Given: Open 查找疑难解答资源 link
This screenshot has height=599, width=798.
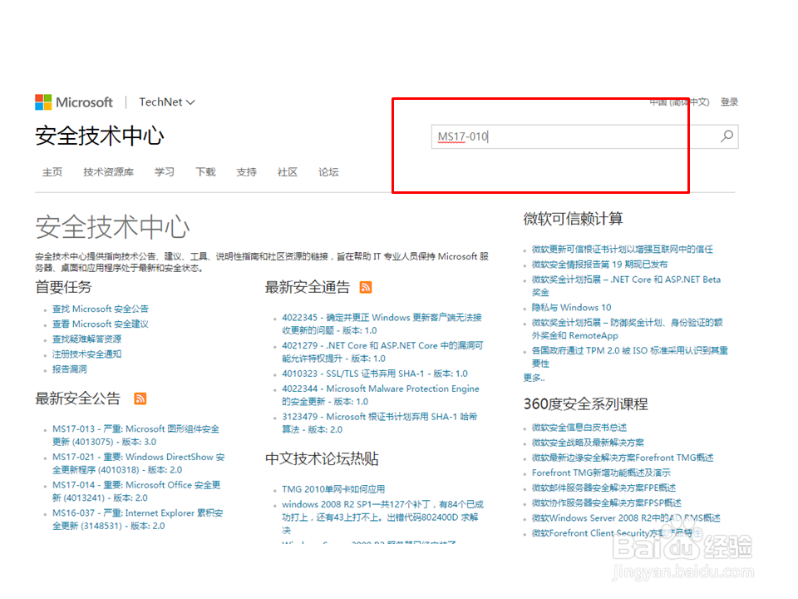Looking at the screenshot, I should (x=86, y=339).
